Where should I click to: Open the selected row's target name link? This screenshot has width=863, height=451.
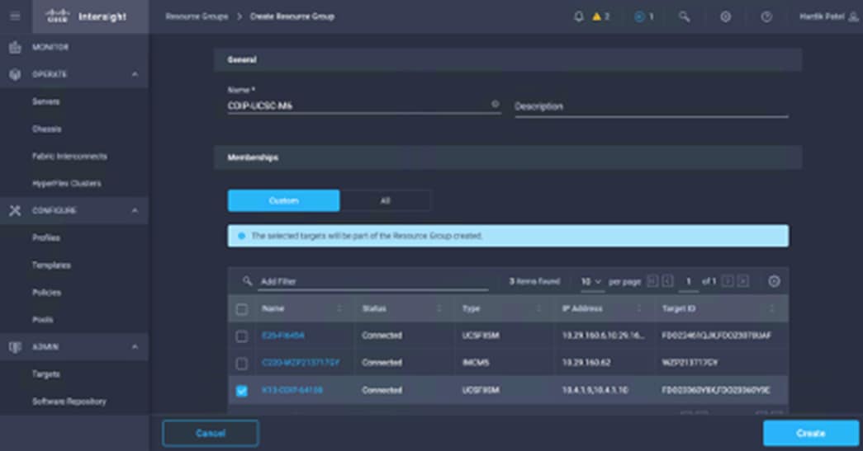click(292, 390)
